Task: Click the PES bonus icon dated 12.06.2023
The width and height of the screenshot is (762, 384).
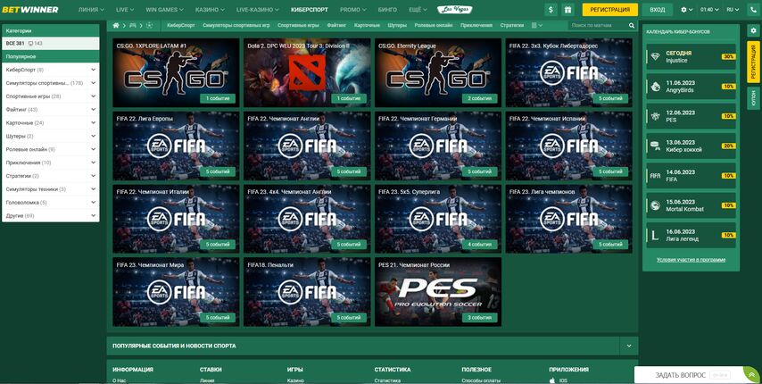Action: point(655,116)
